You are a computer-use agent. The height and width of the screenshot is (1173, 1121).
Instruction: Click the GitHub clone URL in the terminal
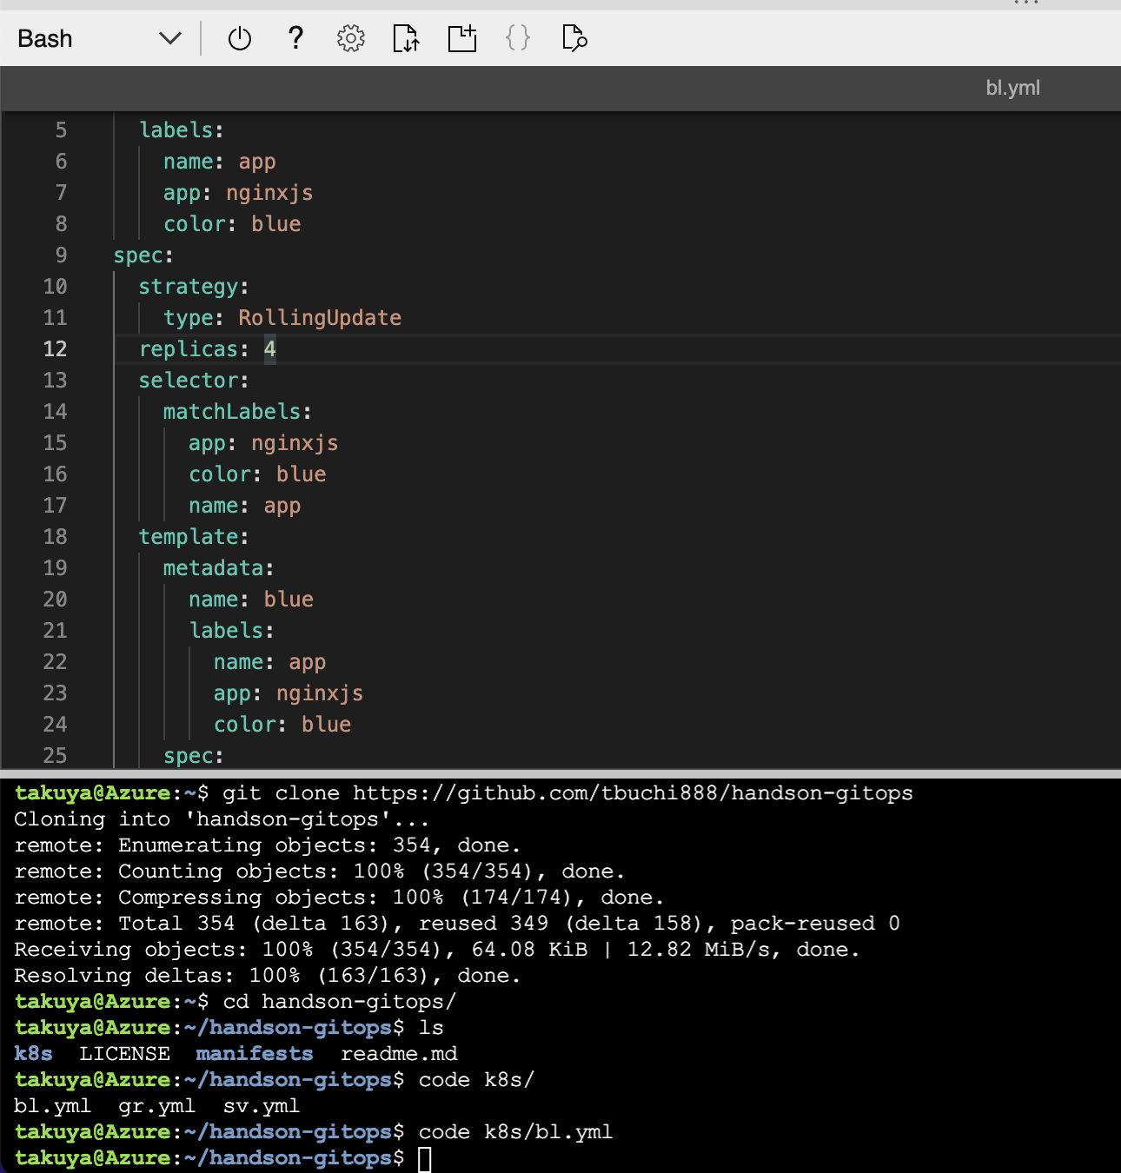coord(633,793)
